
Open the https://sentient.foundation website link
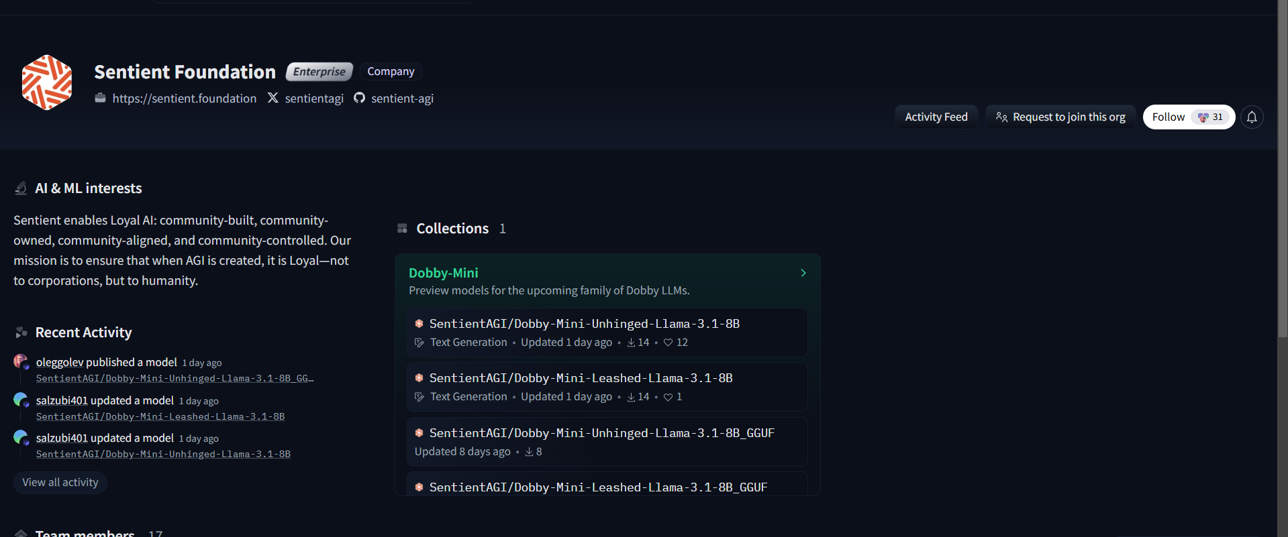point(184,99)
